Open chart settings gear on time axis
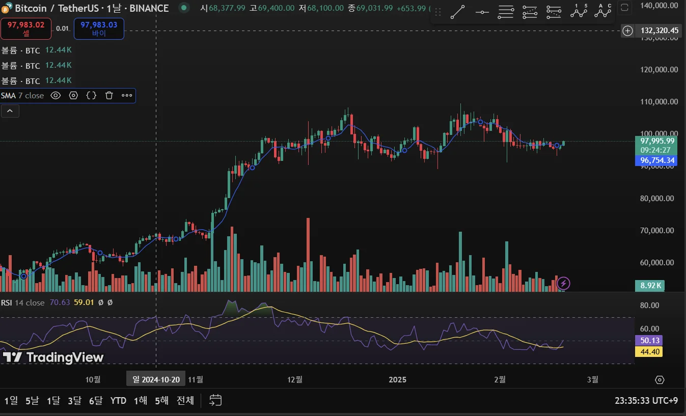Viewport: 686px width, 416px height. [660, 380]
